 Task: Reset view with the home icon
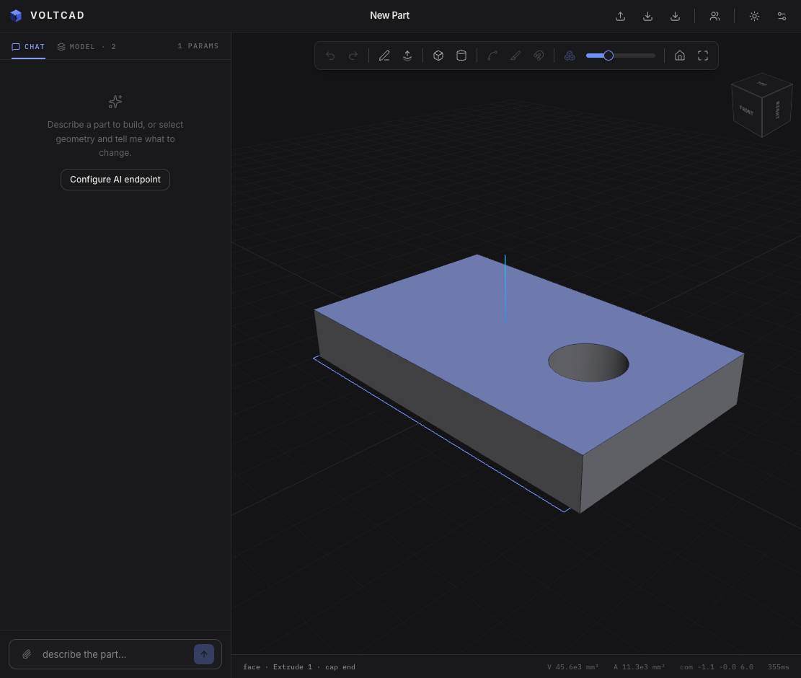[680, 56]
